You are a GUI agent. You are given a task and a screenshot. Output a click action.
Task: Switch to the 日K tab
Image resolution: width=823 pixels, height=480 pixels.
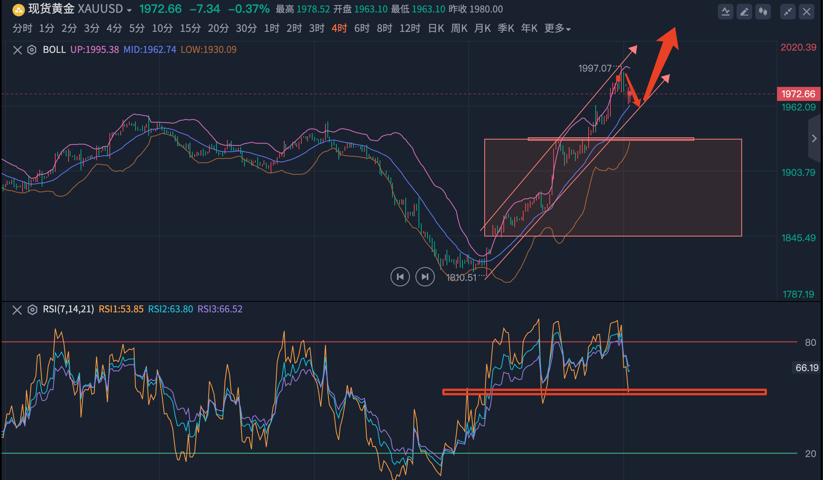[x=436, y=28]
